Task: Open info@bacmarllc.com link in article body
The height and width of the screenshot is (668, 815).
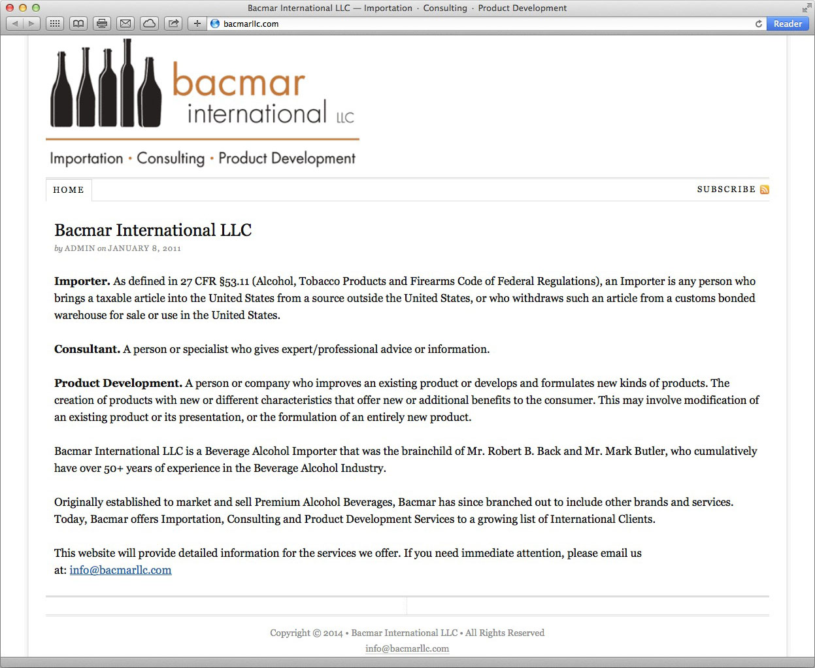Action: [x=120, y=570]
